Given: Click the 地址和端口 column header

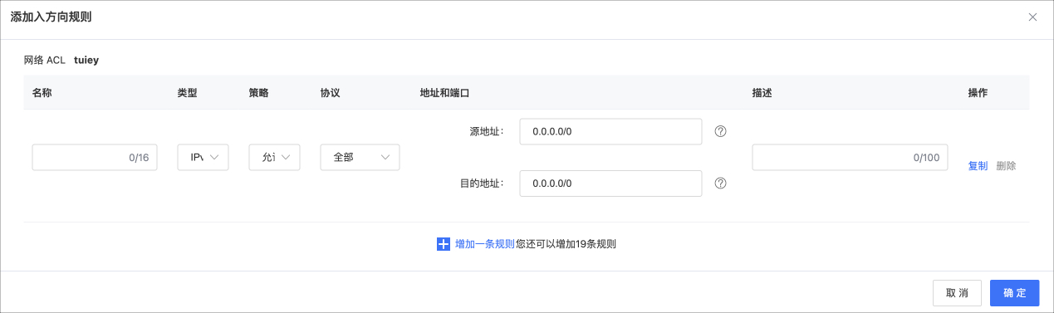Looking at the screenshot, I should point(445,93).
